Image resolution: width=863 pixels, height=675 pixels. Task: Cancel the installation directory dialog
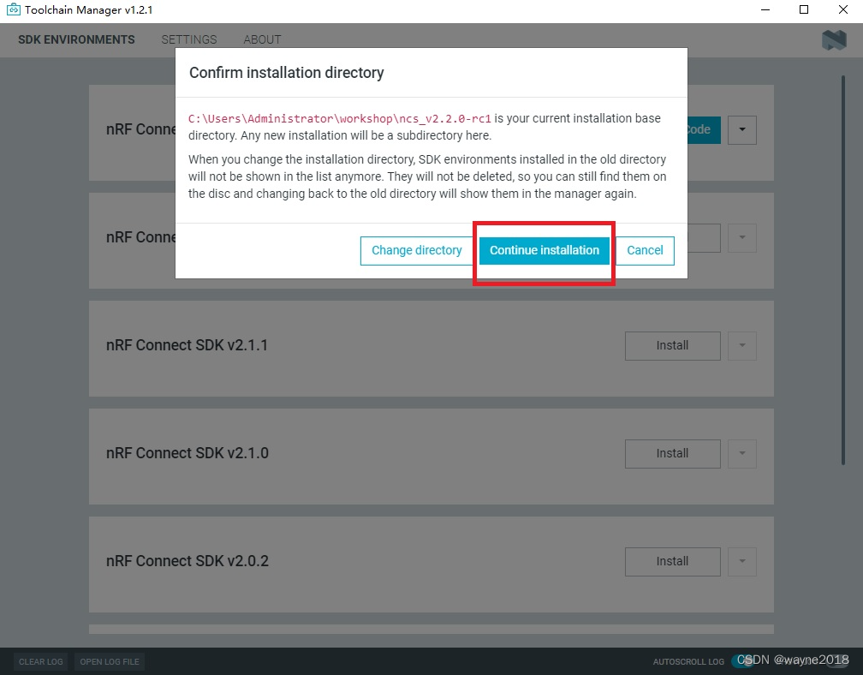coord(645,250)
